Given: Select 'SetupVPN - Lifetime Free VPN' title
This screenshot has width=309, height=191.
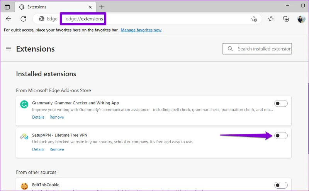Looking at the screenshot, I should [60, 135].
